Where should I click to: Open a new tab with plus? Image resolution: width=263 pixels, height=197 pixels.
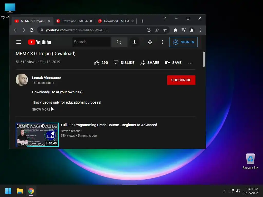(142, 21)
